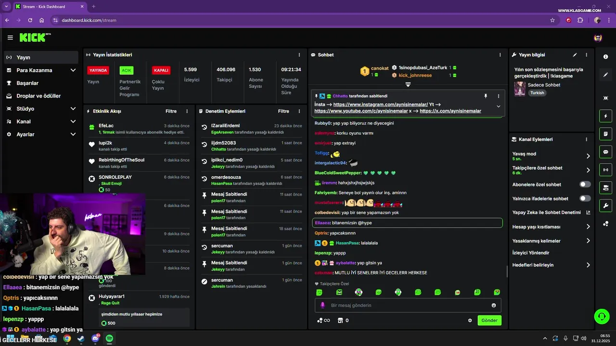Click the chat panel scrollbar
The width and height of the screenshot is (616, 346).
point(507,272)
